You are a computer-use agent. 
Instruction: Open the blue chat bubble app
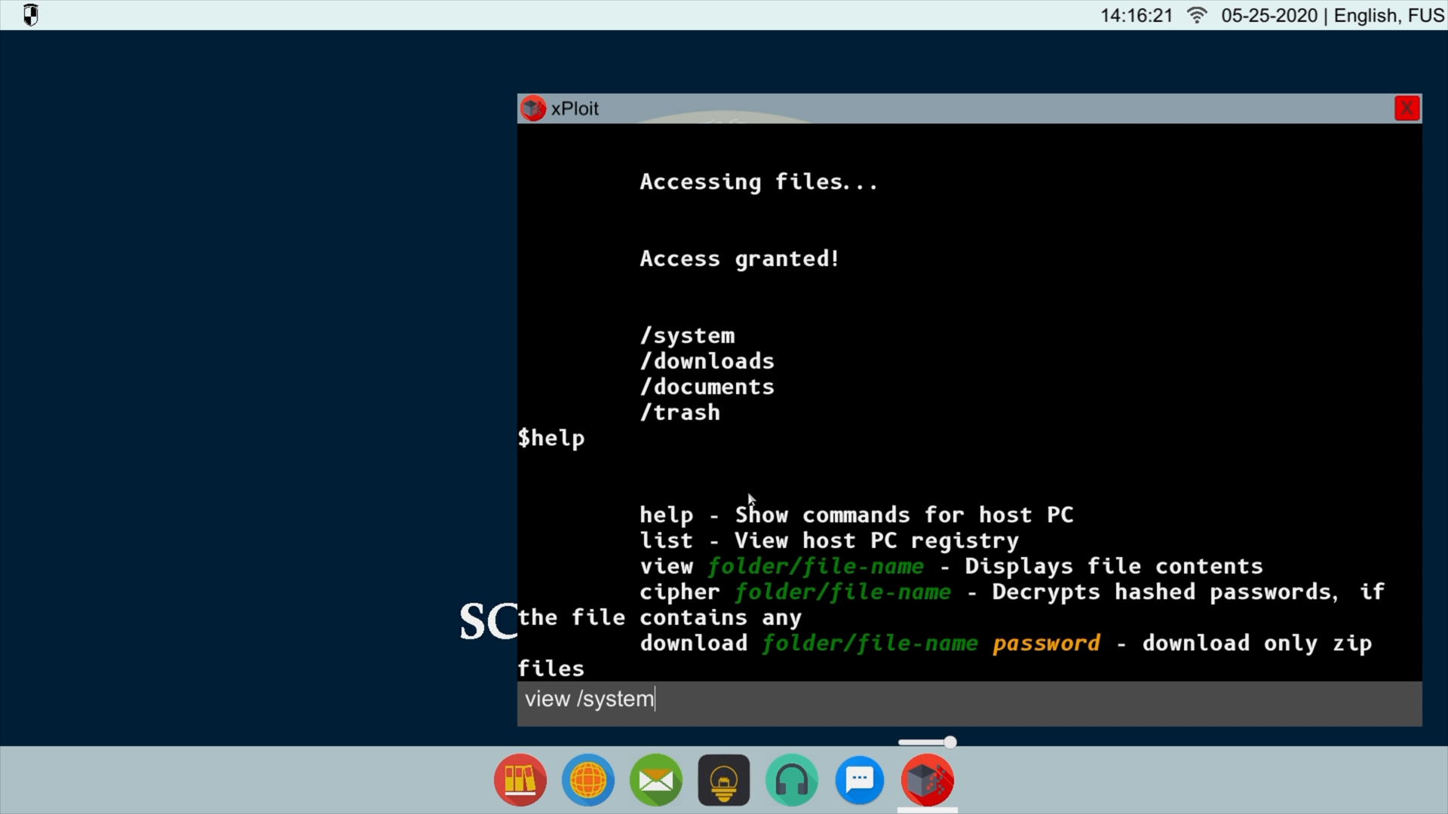pos(860,780)
